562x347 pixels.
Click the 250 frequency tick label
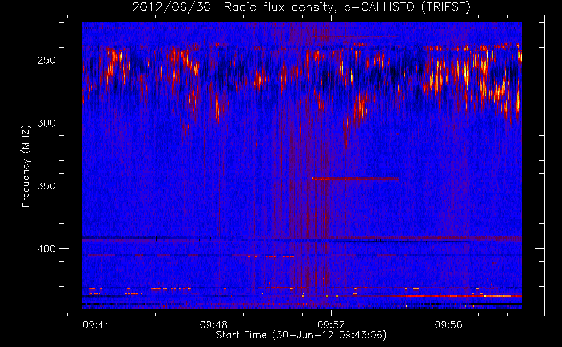47,60
